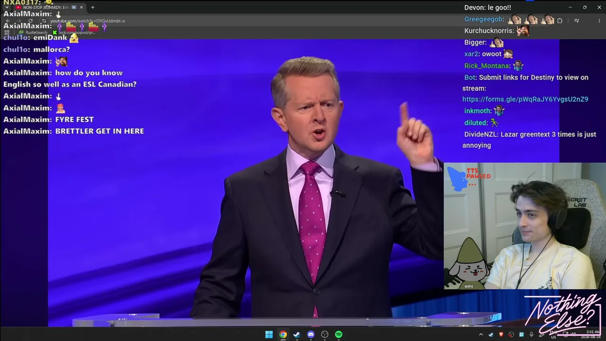
Task: Open OBS Studio from the taskbar
Action: coord(325,334)
